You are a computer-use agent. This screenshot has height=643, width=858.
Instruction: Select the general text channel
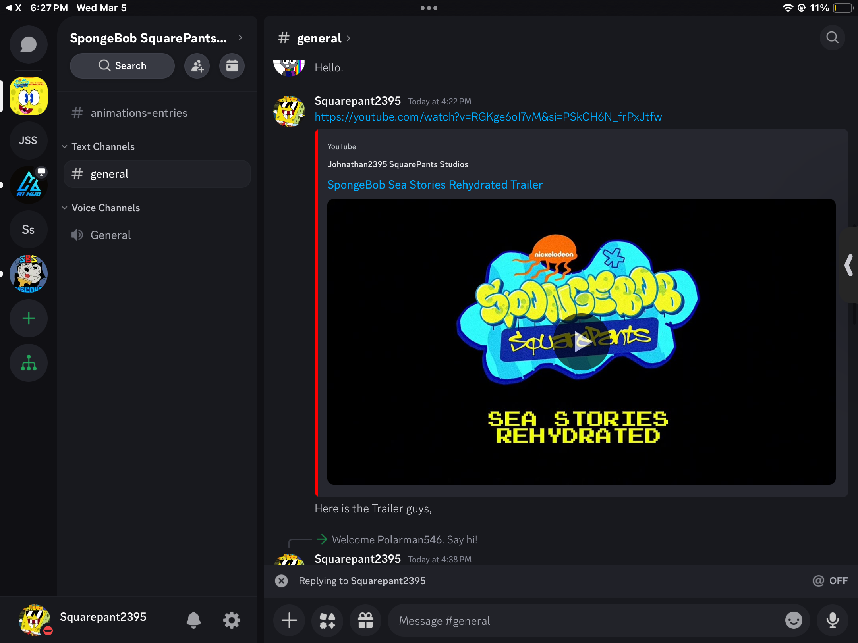tap(157, 174)
